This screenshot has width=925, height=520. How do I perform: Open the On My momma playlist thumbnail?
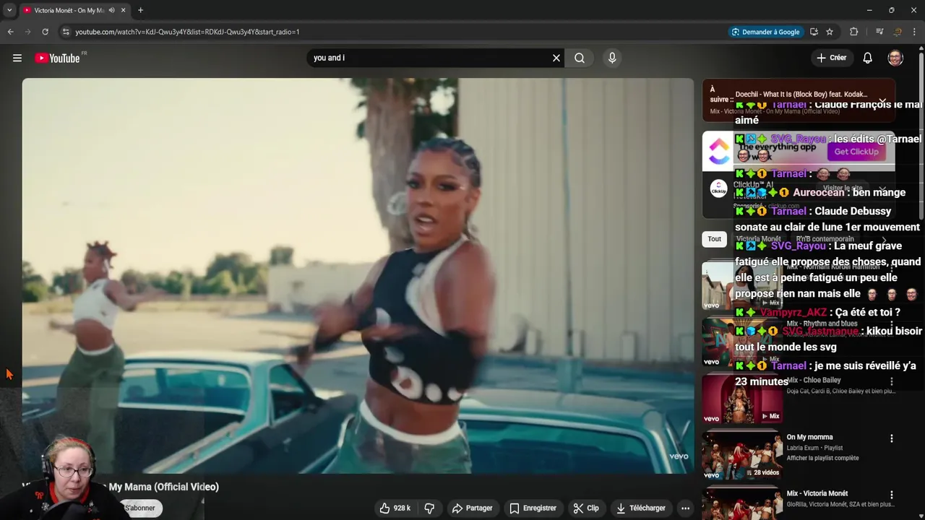click(742, 456)
